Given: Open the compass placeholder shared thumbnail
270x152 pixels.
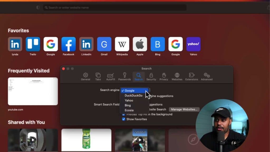Looking at the screenshot, I should coord(183,140).
